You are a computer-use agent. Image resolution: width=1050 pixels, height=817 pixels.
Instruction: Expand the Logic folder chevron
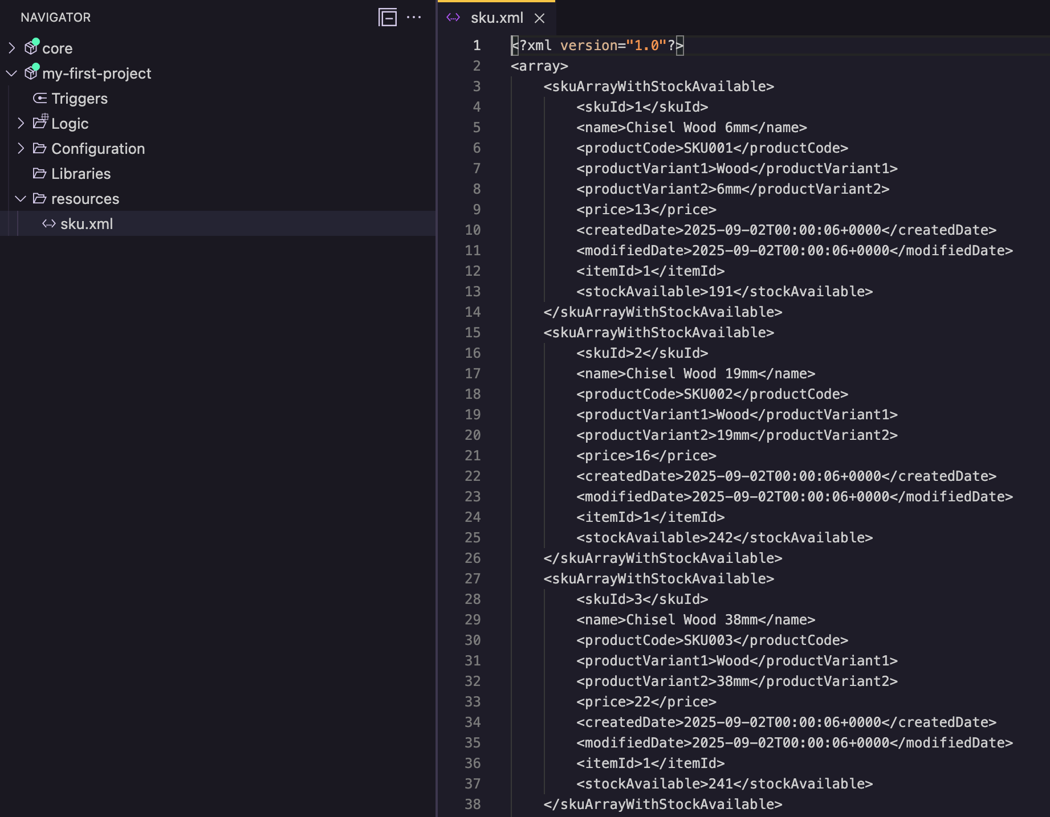[21, 123]
